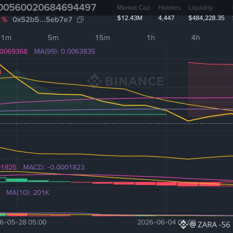This screenshot has width=233, height=233.
Task: Click the Holders label
Action: tap(169, 7)
